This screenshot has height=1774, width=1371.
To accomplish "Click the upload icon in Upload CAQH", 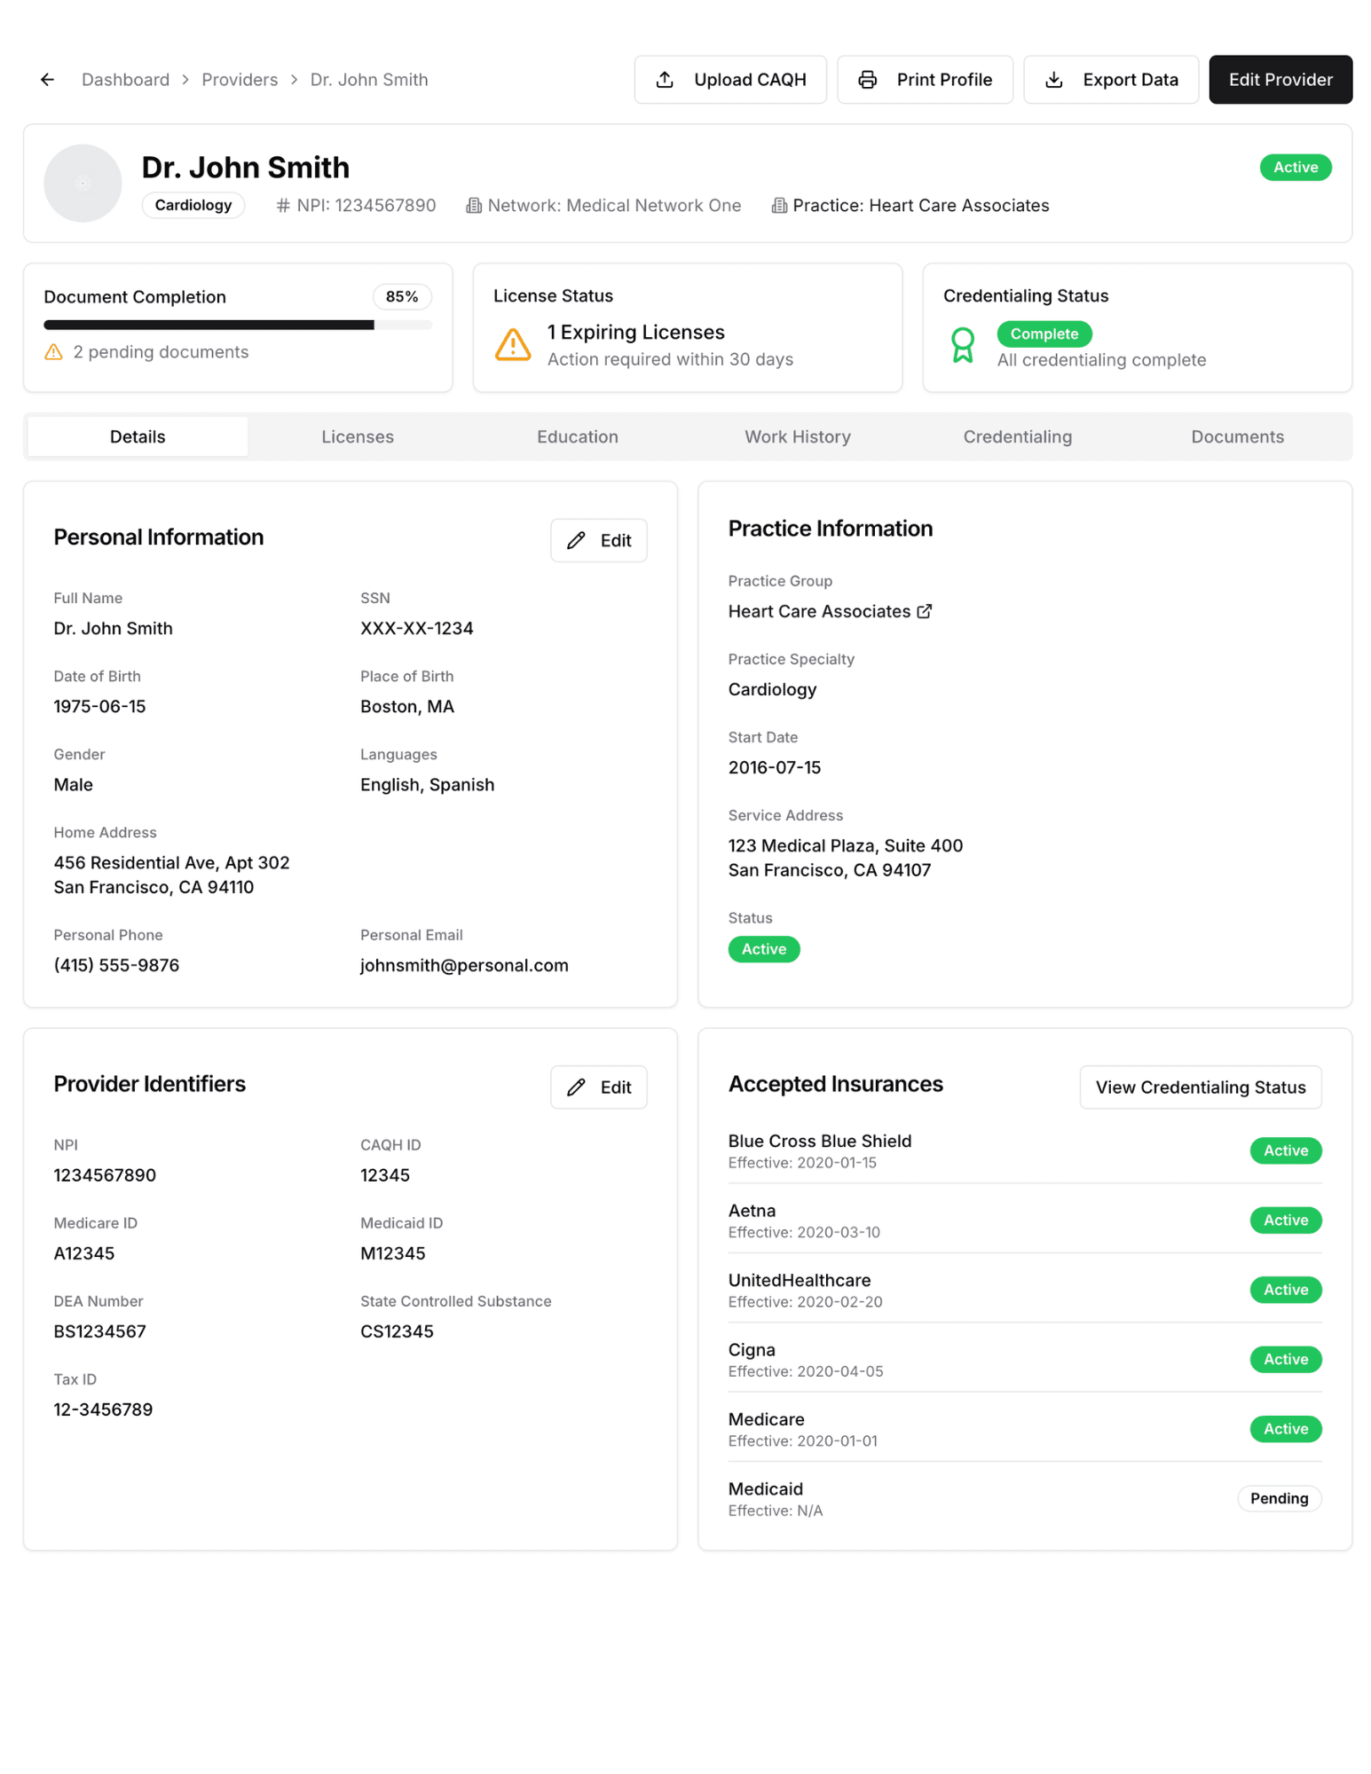I will pyautogui.click(x=665, y=80).
